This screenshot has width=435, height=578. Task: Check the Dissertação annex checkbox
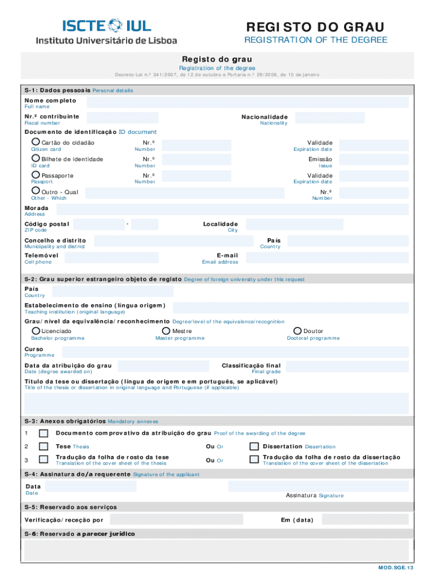point(254,446)
